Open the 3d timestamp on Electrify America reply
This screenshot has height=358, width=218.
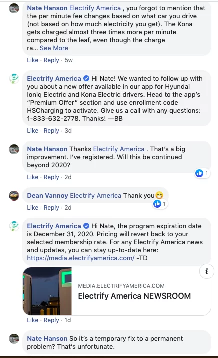[x=68, y=131]
